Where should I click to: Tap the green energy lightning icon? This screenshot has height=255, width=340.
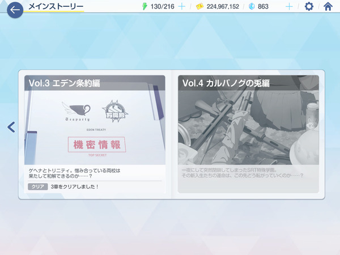(144, 6)
